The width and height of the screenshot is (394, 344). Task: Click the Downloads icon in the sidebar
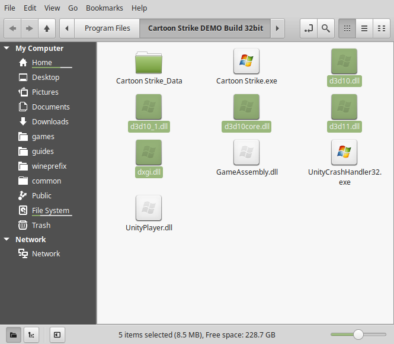[23, 121]
